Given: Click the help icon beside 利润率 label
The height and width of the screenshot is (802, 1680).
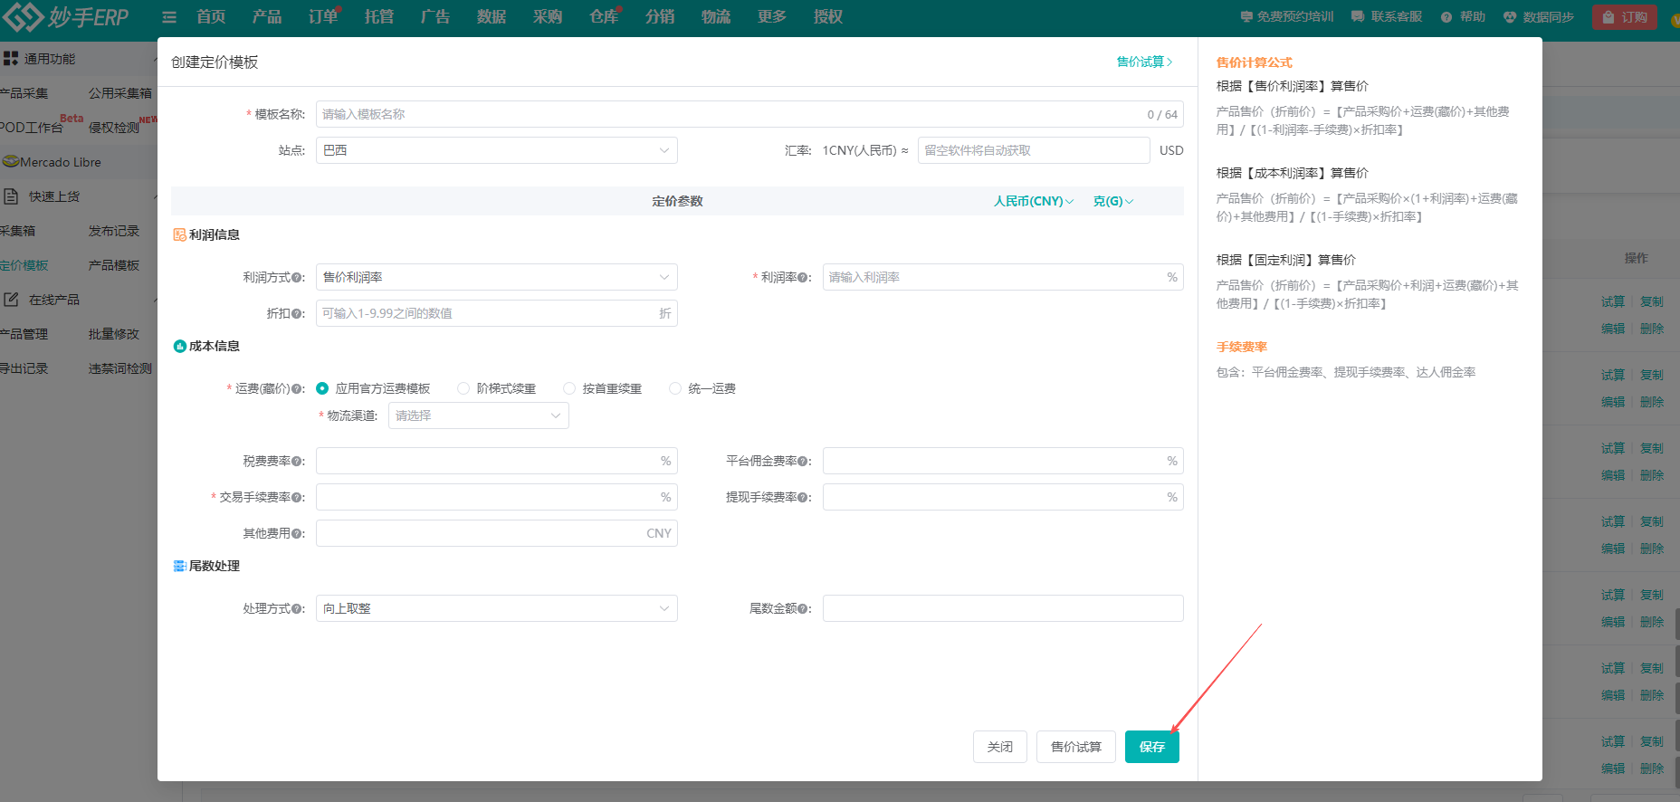Looking at the screenshot, I should point(803,278).
